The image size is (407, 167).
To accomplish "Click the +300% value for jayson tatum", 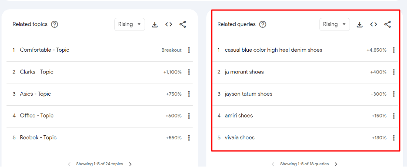I will click(x=378, y=94).
